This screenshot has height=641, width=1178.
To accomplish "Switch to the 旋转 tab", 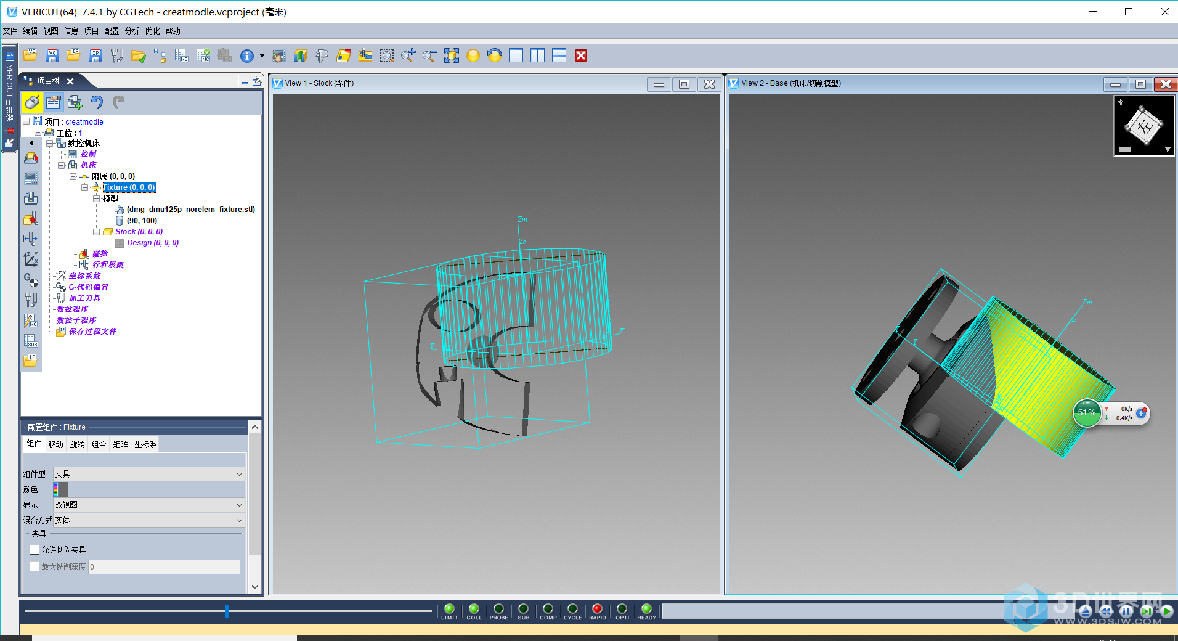I will pos(77,444).
